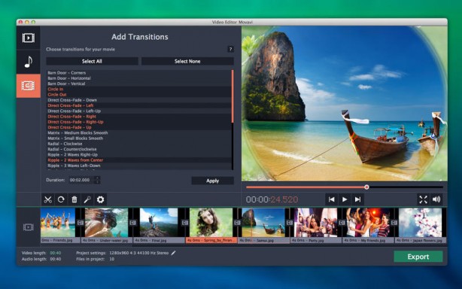Viewport: 462px width, 289px height.
Task: Open the Music note audio tab
Action: [29, 62]
